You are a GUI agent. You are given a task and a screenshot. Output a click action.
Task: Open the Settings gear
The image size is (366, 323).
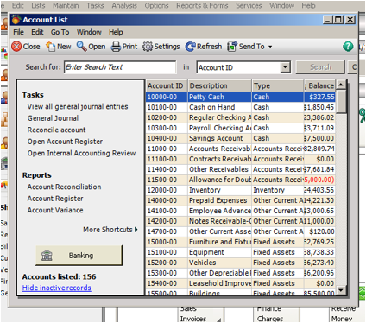point(148,47)
